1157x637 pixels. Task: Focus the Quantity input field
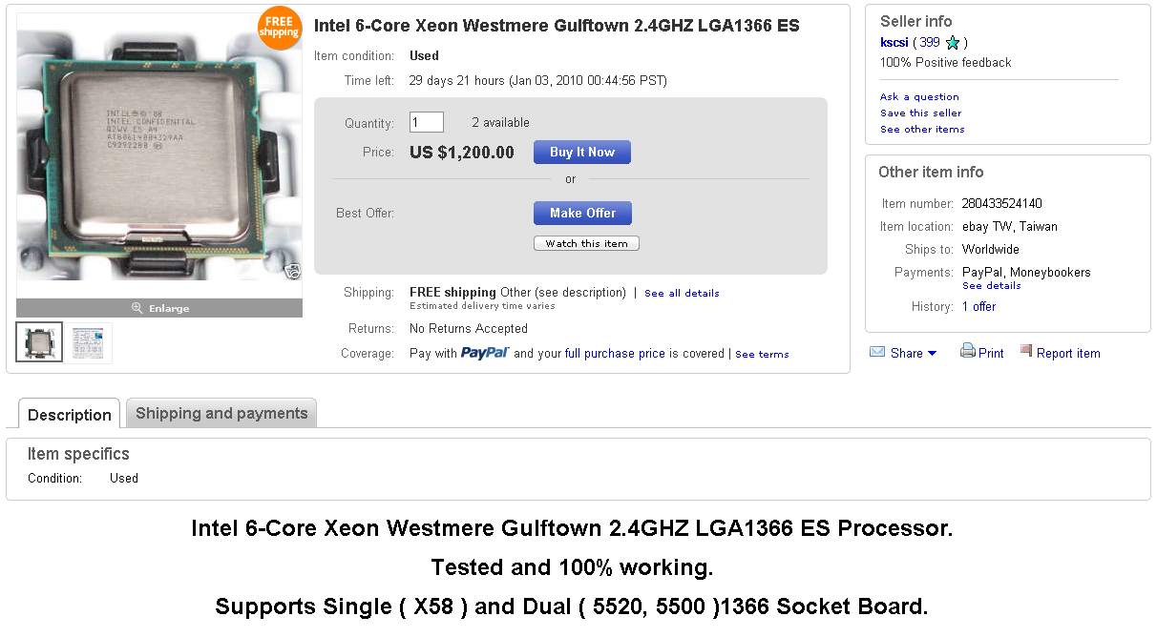tap(427, 122)
